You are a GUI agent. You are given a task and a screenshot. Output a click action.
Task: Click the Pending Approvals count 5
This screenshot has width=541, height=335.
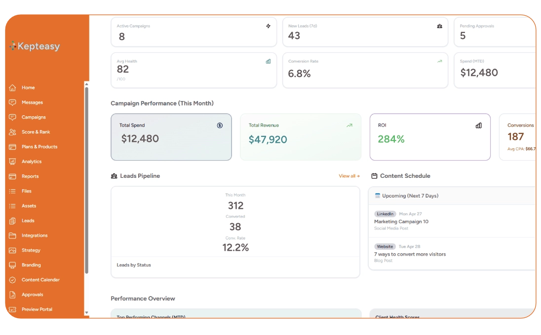463,36
